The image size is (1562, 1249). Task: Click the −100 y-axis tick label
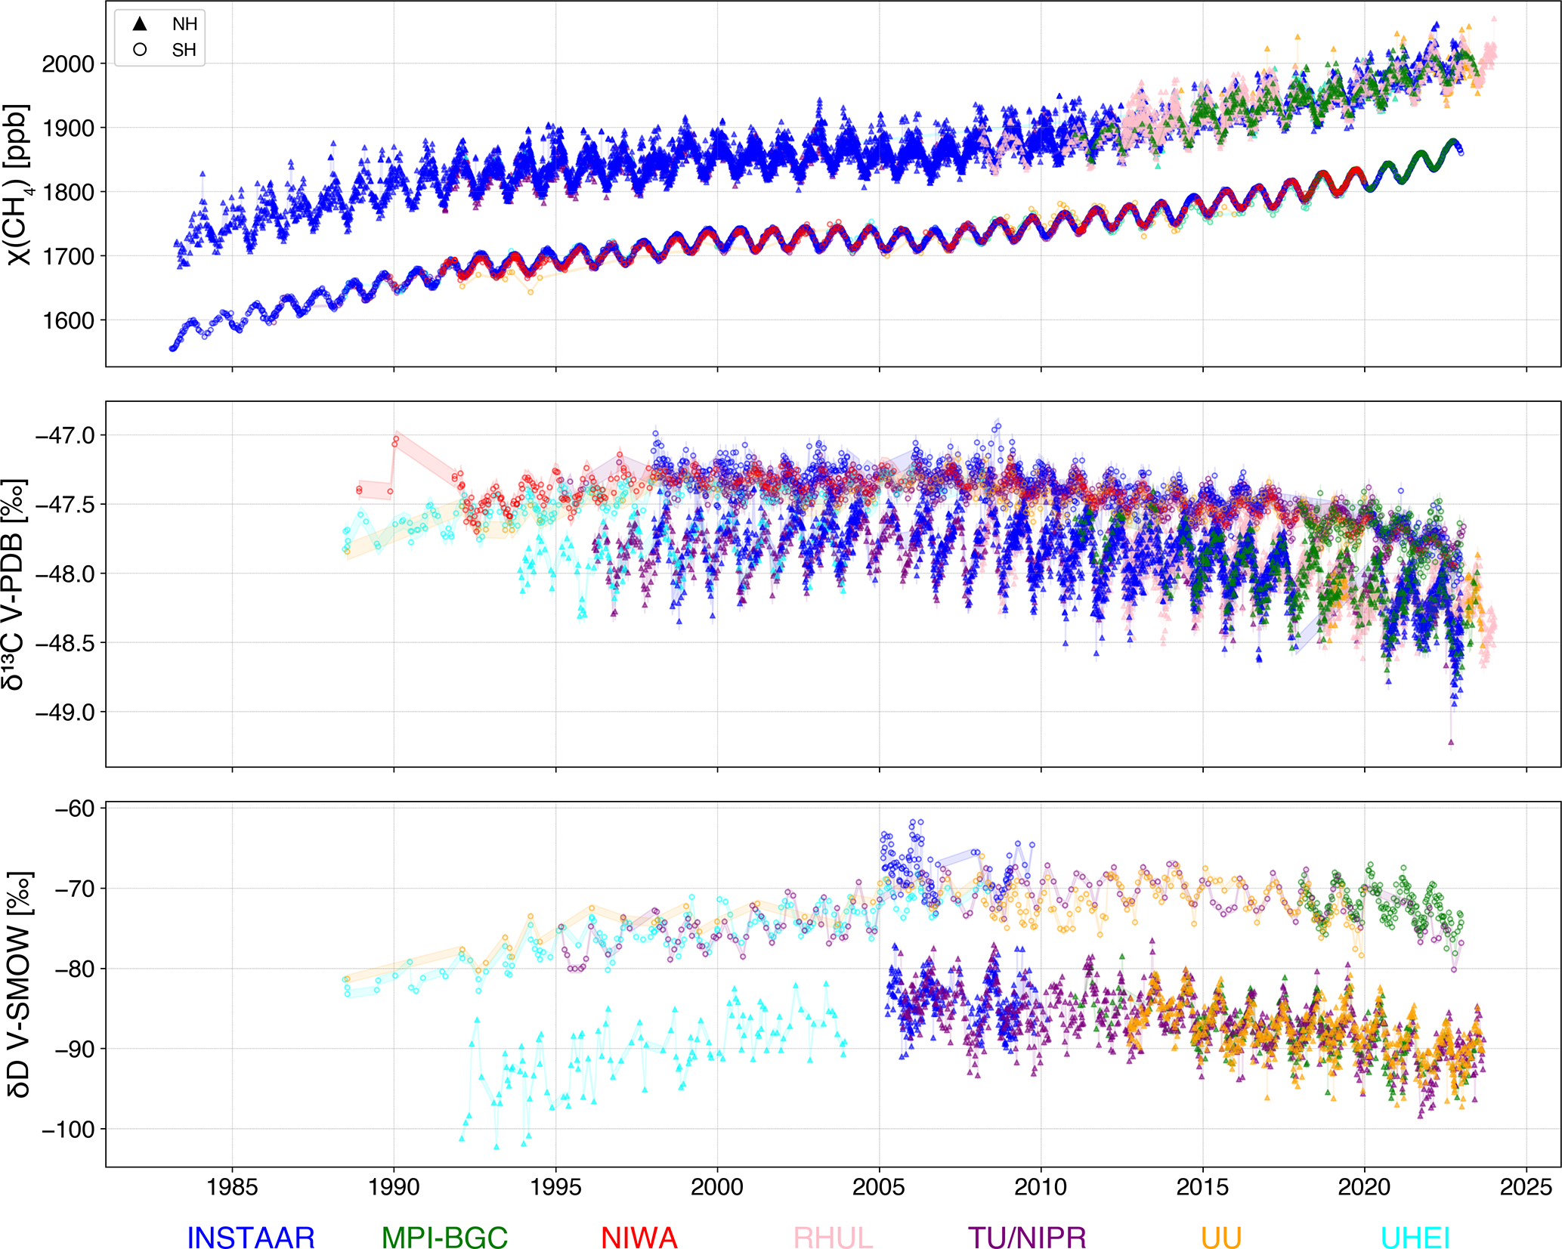pyautogui.click(x=68, y=1130)
